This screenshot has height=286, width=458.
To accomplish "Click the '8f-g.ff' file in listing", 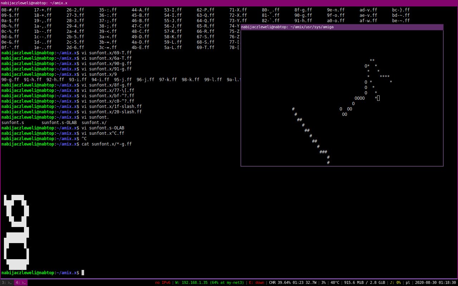I will [x=303, y=10].
